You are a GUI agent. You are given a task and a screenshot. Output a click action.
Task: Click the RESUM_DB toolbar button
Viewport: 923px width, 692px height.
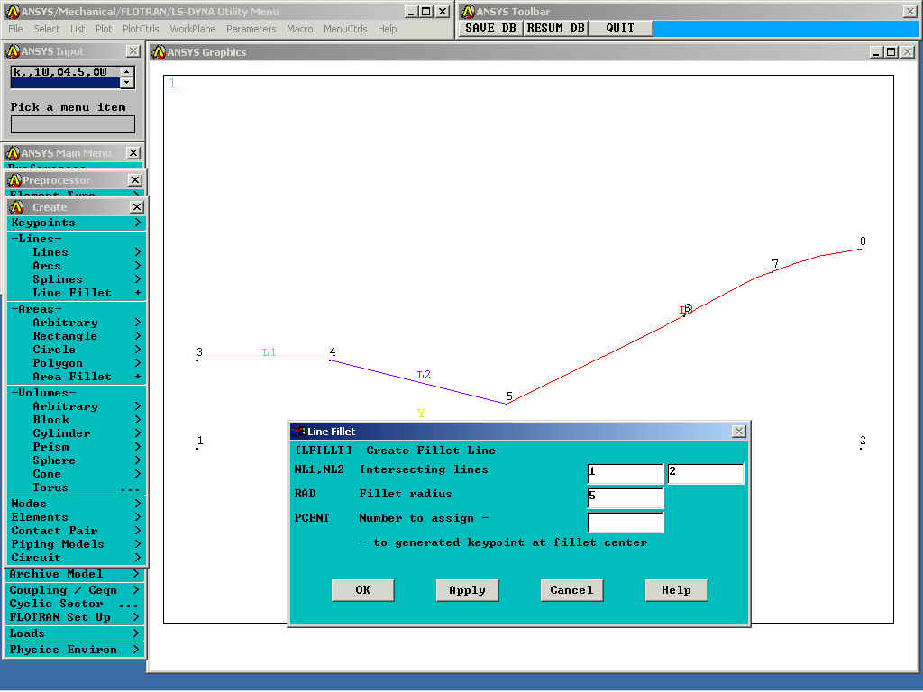point(555,28)
